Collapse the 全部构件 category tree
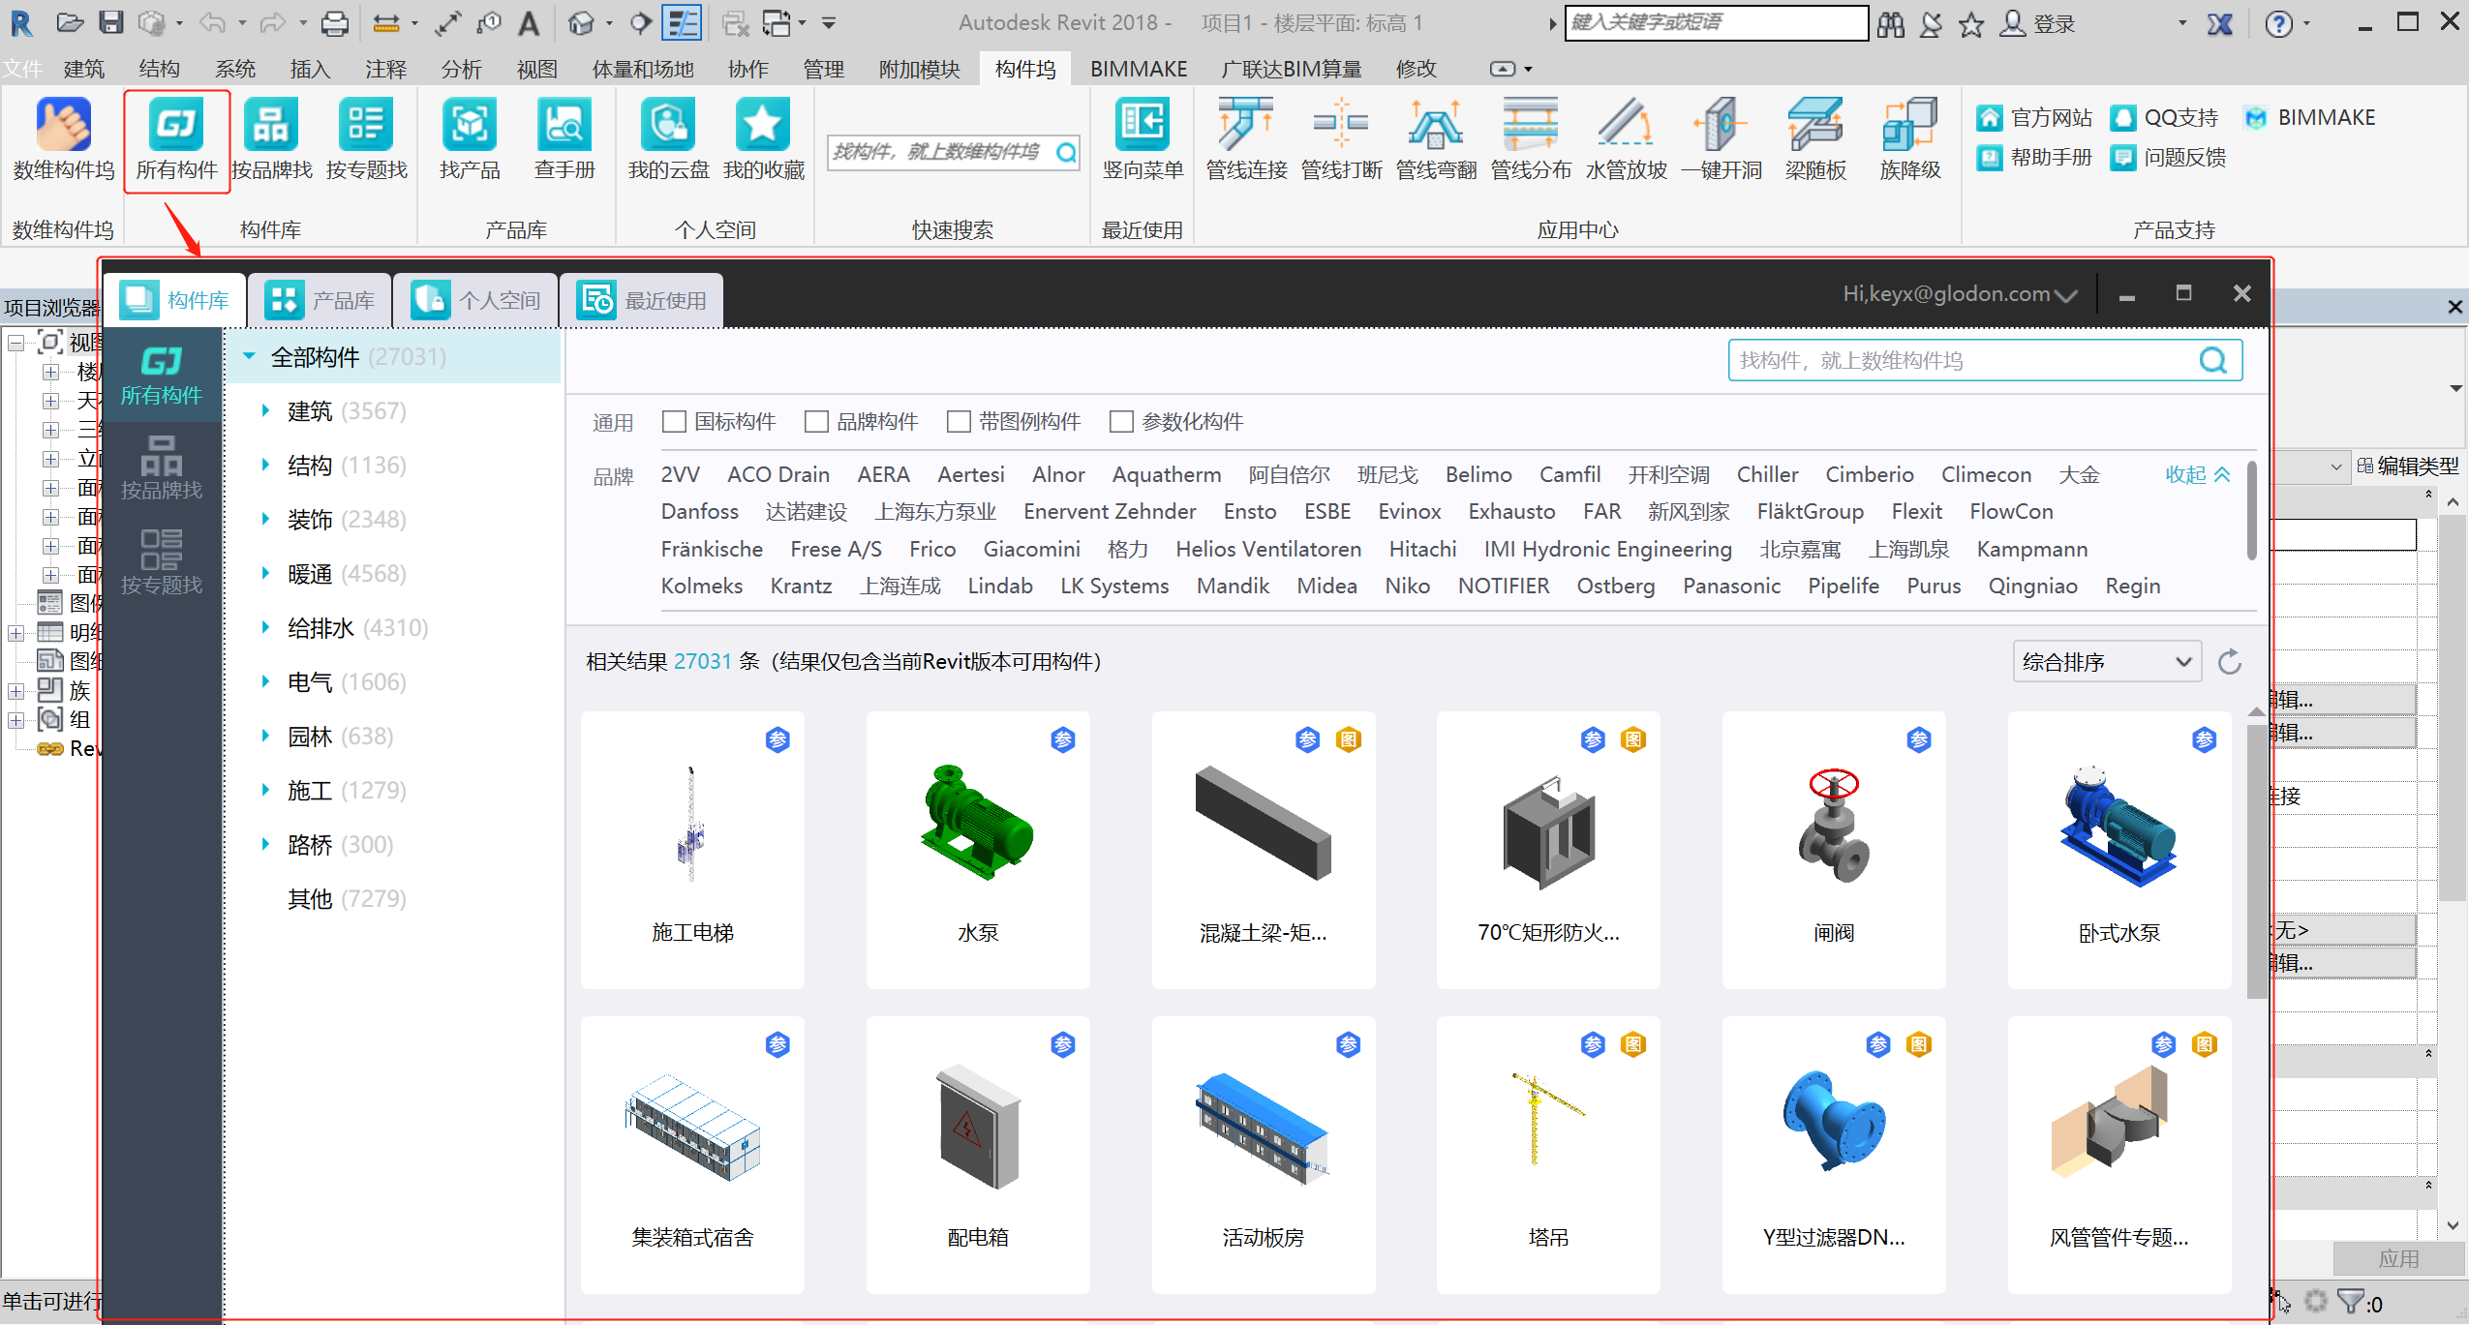The width and height of the screenshot is (2469, 1325). (x=249, y=356)
